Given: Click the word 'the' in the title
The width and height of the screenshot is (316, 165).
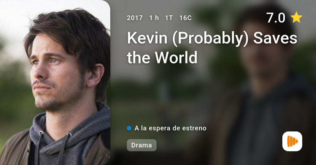Looking at the screenshot, I should (139, 57).
